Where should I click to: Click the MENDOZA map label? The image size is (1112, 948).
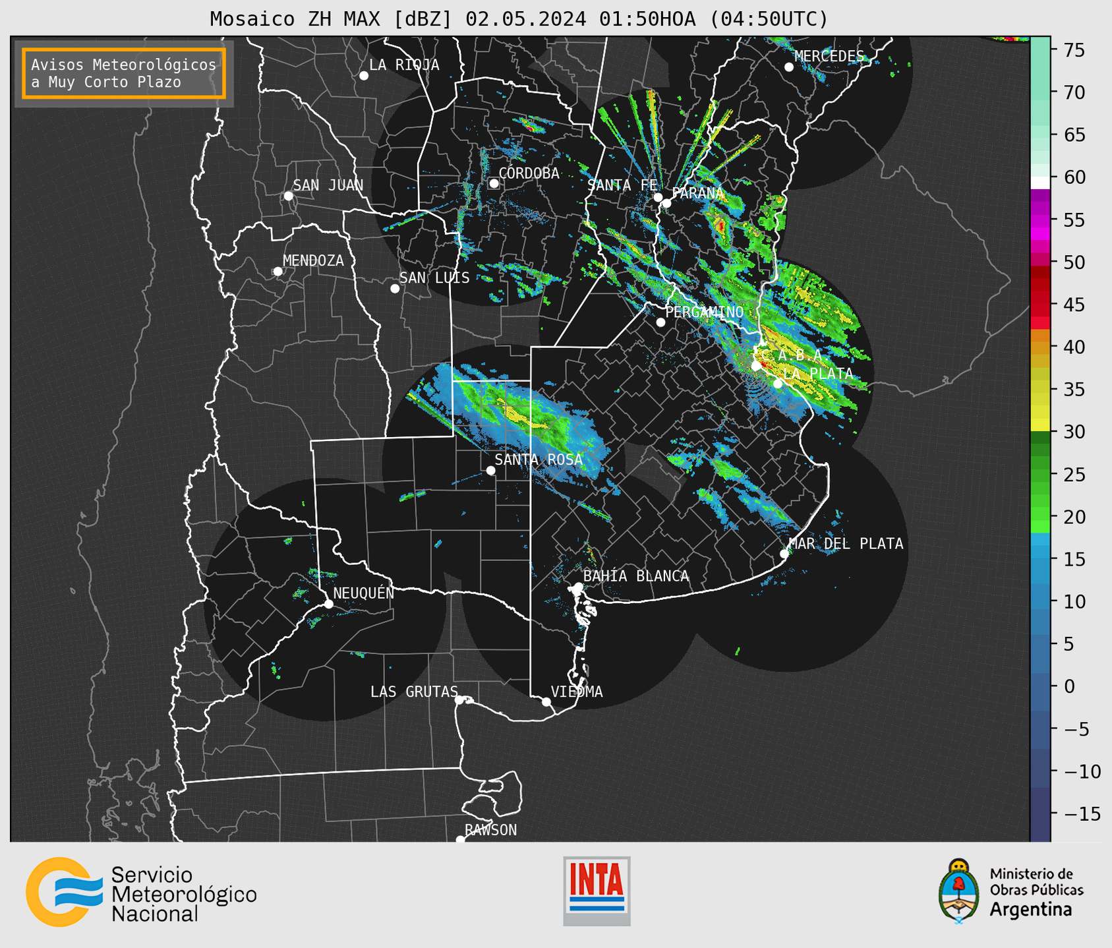click(x=313, y=260)
